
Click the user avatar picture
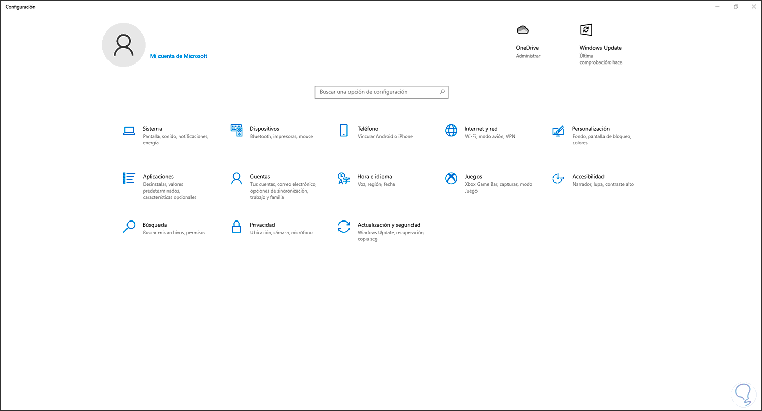(123, 45)
